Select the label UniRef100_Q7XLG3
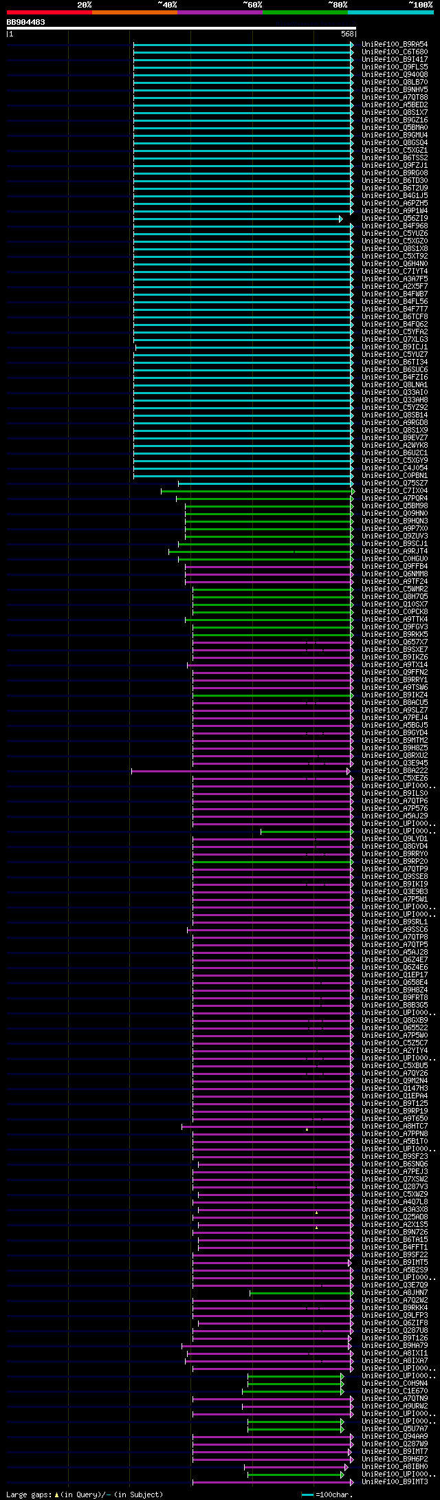The height and width of the screenshot is (1500, 440). coord(395,340)
